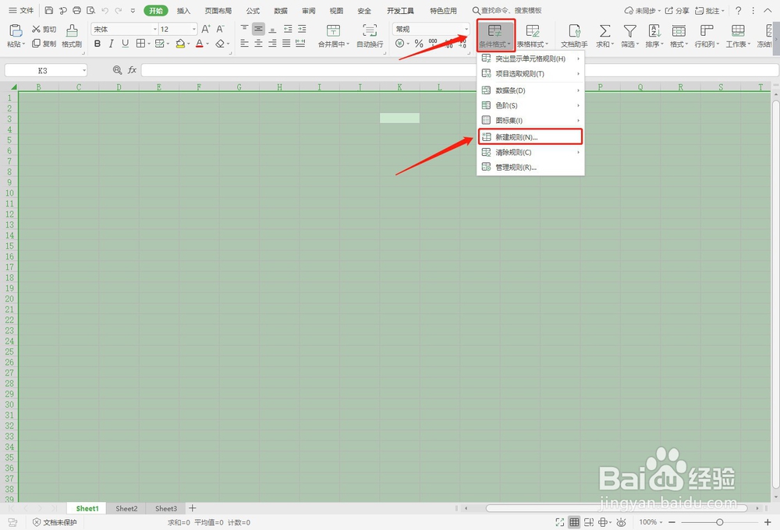Open the 插入 Insert tab

(x=183, y=10)
